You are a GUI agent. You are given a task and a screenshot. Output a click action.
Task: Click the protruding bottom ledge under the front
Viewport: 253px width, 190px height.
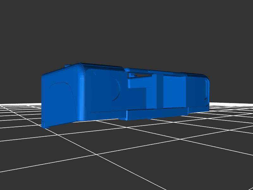tap(155, 114)
